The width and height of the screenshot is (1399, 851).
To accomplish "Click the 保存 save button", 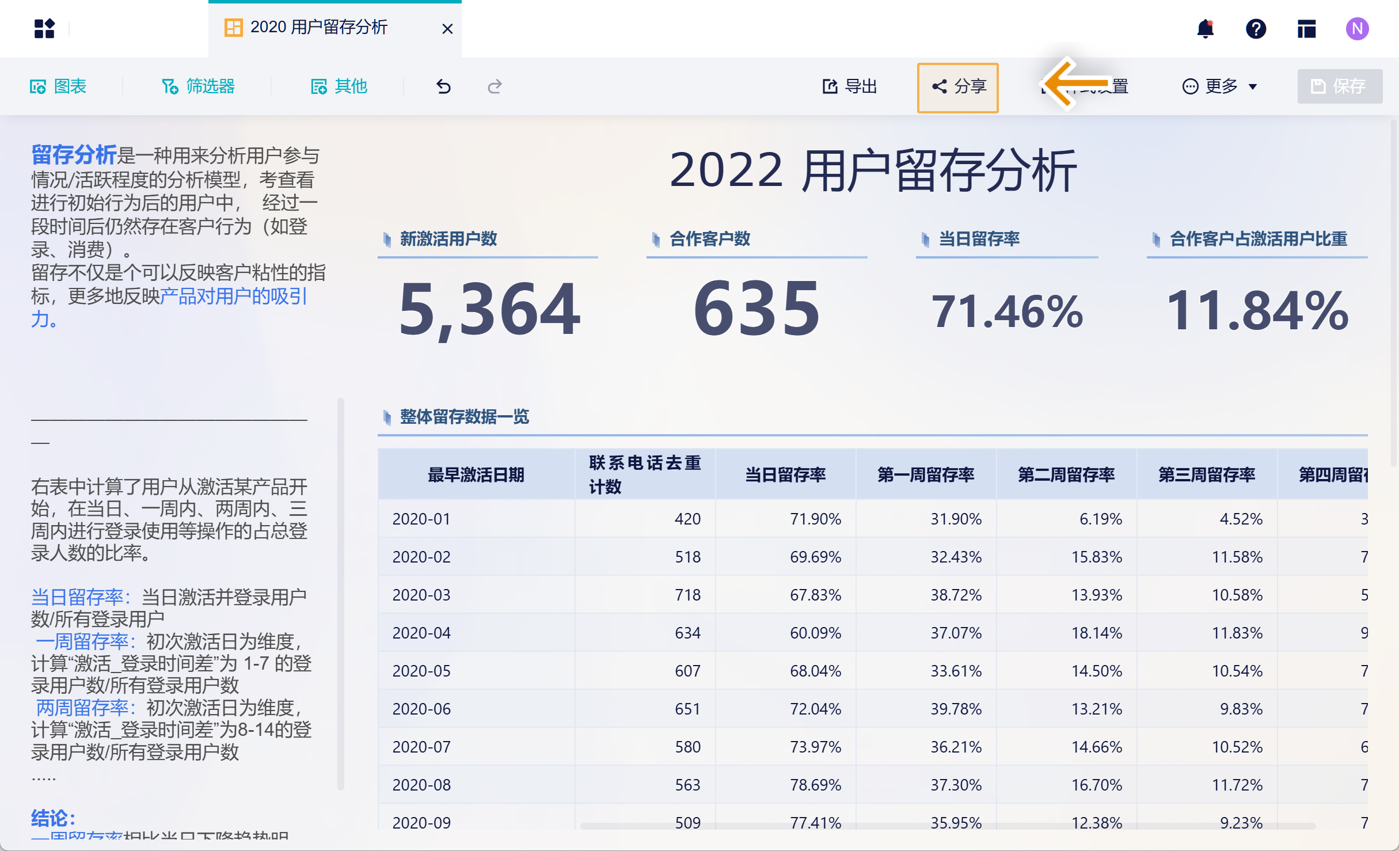I will pos(1339,86).
